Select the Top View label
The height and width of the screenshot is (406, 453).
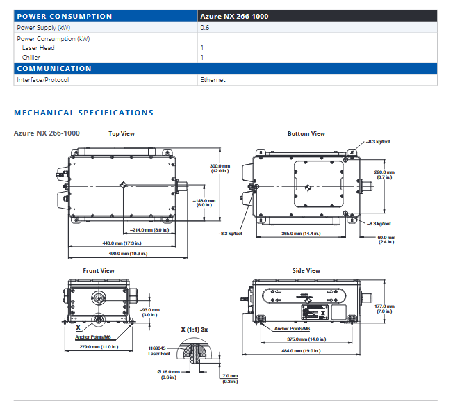[122, 133]
